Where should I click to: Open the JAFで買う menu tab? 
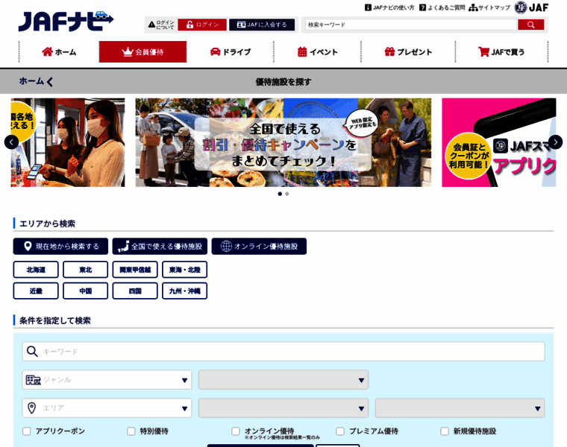point(501,52)
